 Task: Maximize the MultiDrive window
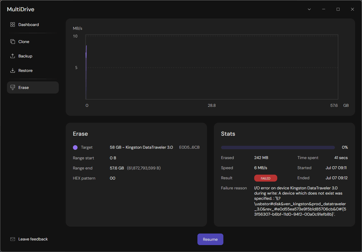pos(338,9)
